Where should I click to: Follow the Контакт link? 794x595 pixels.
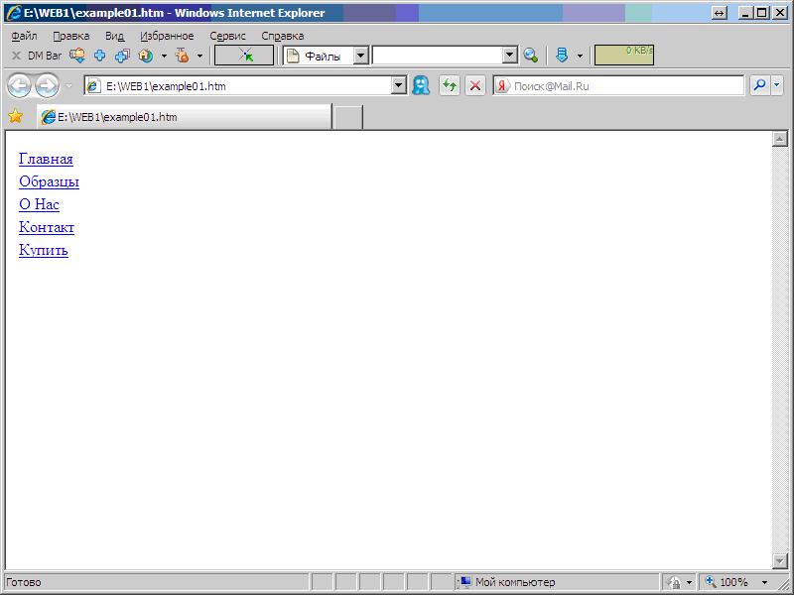point(47,227)
